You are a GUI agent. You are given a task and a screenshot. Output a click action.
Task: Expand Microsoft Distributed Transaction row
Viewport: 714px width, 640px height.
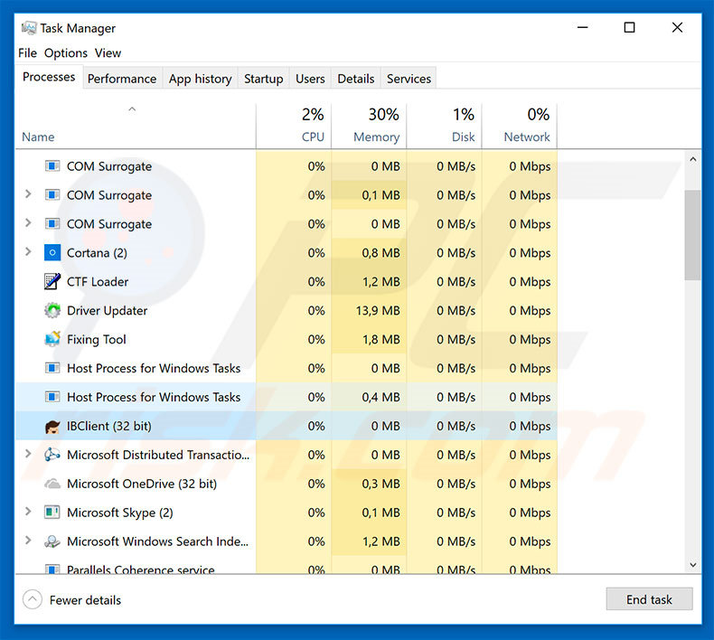click(28, 454)
